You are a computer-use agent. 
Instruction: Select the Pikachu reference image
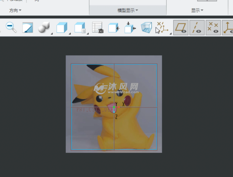pos(114,104)
